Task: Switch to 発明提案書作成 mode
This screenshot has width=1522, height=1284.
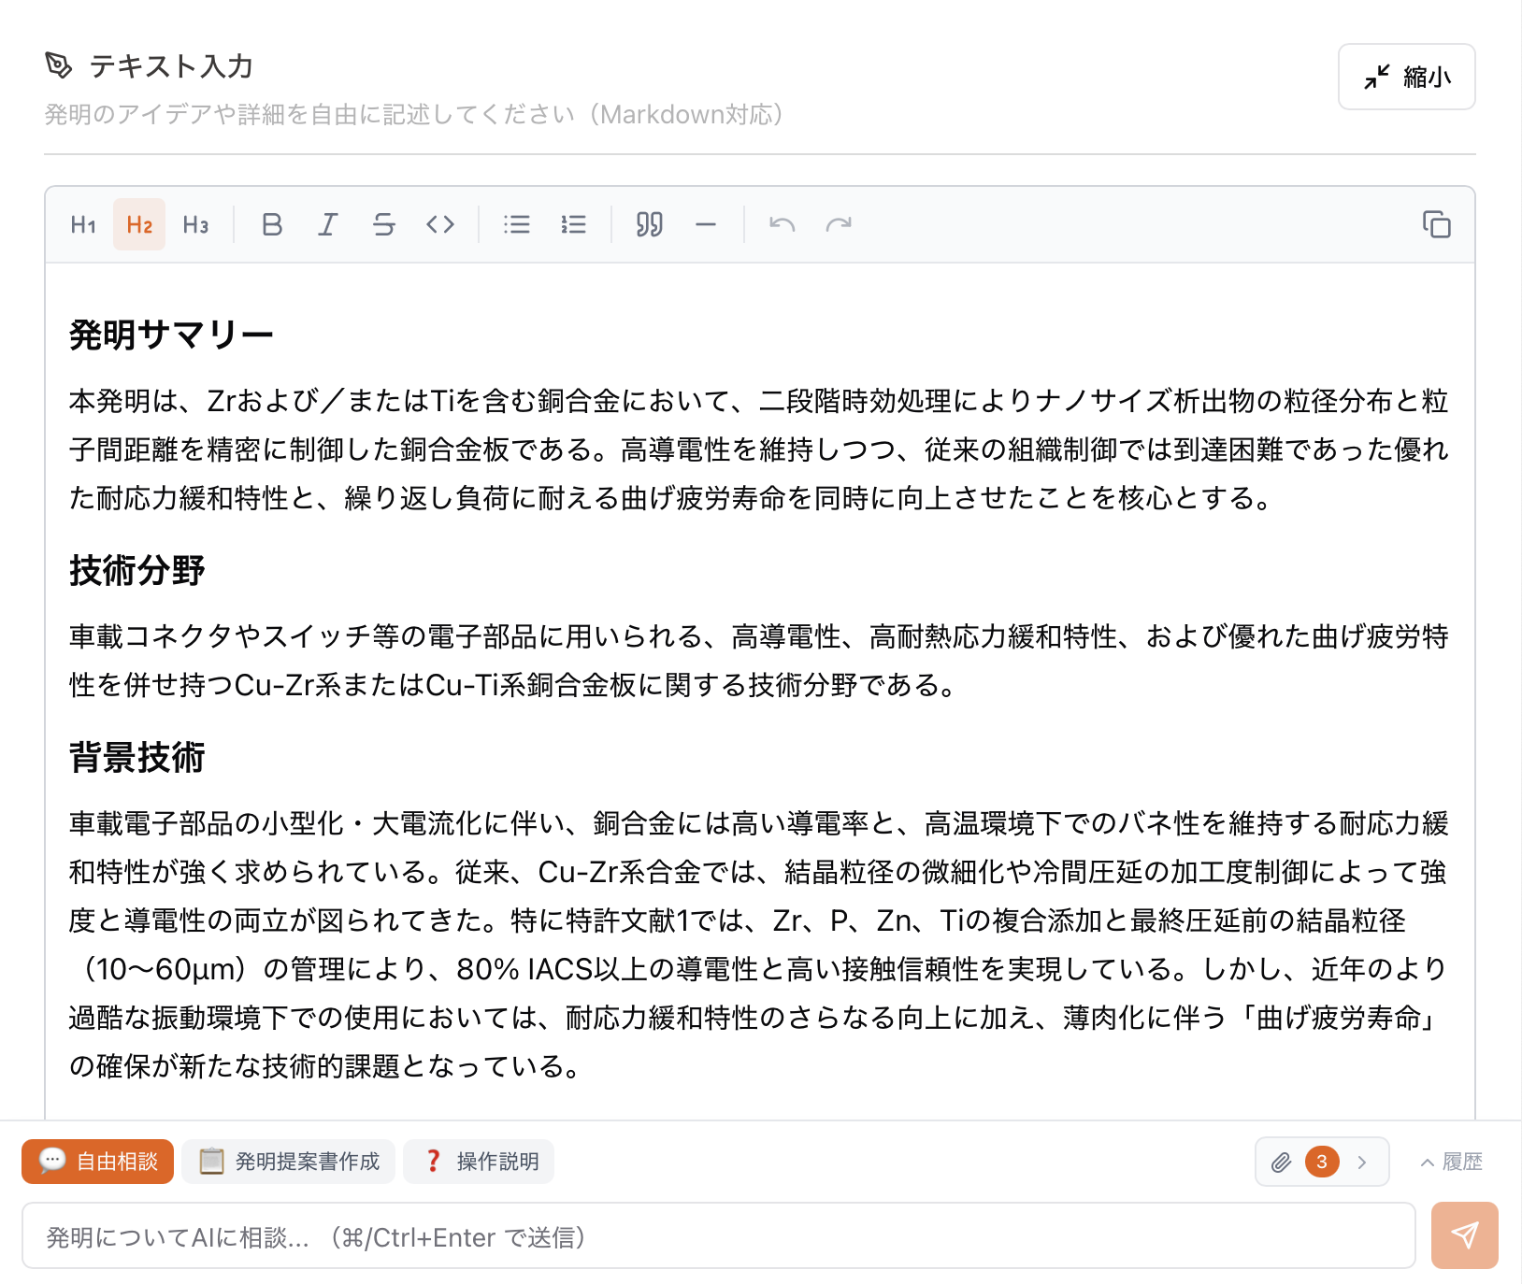Action: (x=289, y=1162)
